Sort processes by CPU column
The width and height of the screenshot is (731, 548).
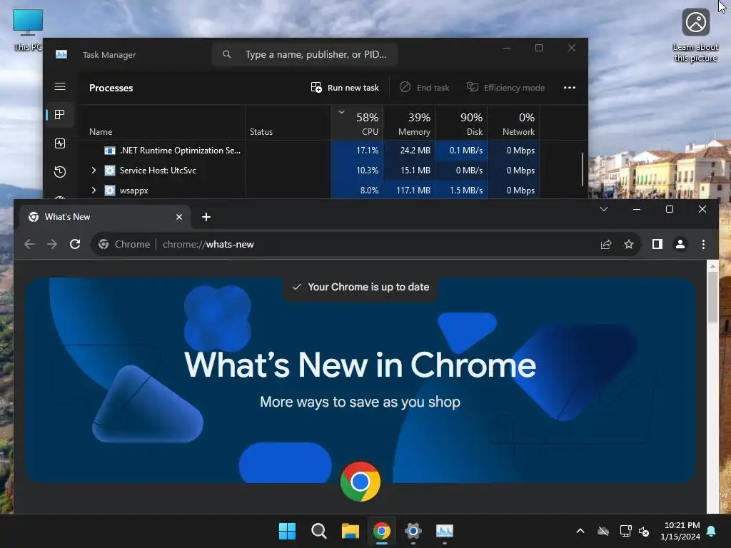[x=357, y=123]
